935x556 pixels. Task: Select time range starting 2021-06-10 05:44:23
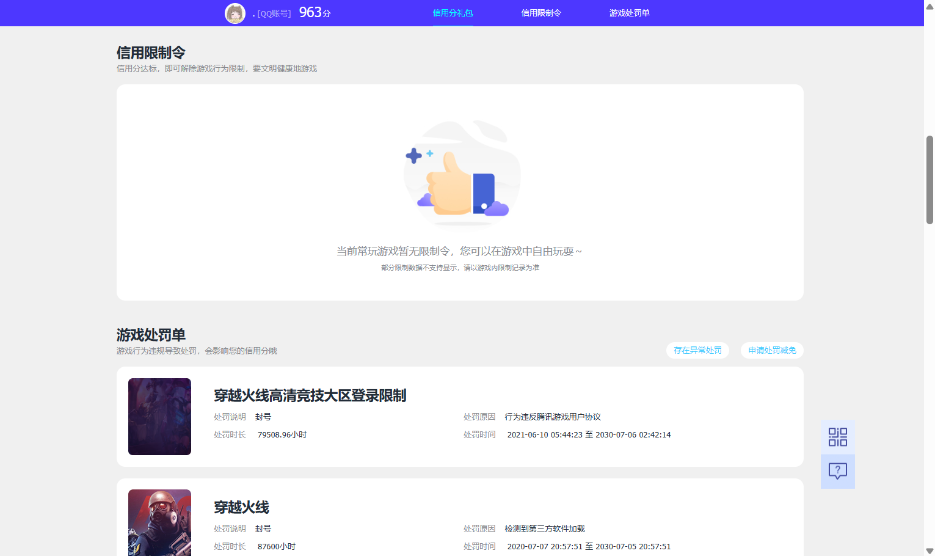click(589, 434)
